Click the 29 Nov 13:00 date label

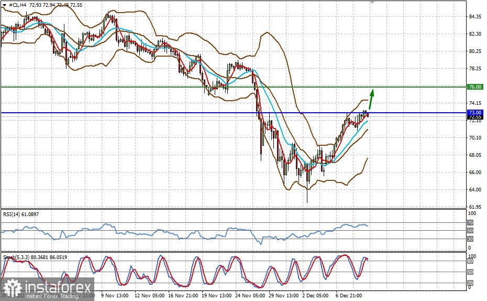pos(284,295)
